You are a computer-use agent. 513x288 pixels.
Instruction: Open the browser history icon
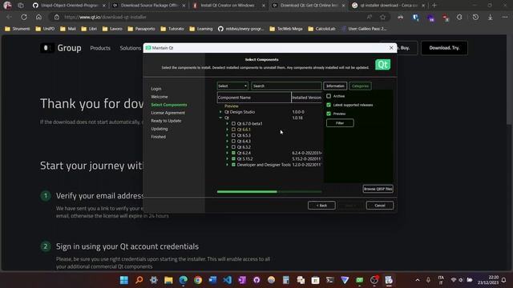coord(475,17)
